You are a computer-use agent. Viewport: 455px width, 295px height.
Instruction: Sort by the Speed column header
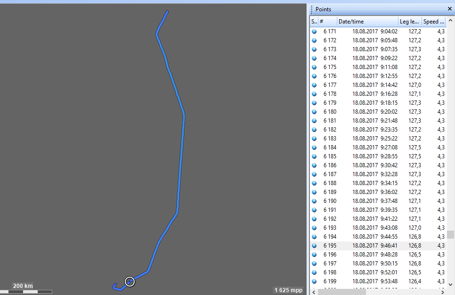433,22
